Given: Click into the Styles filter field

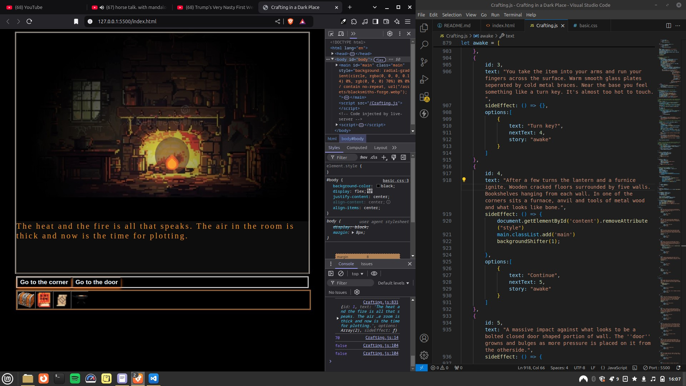Looking at the screenshot, I should coord(342,157).
